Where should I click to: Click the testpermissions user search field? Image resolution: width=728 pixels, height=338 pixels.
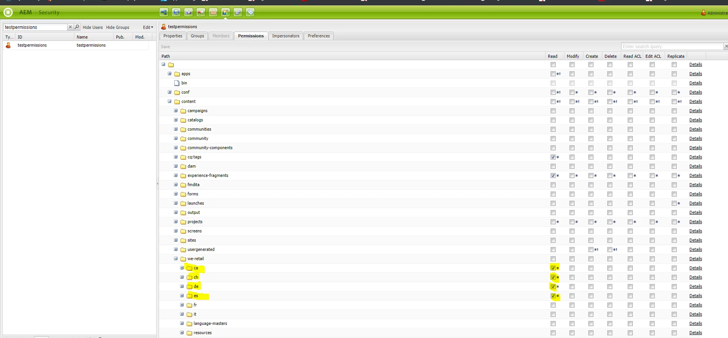pyautogui.click(x=35, y=27)
